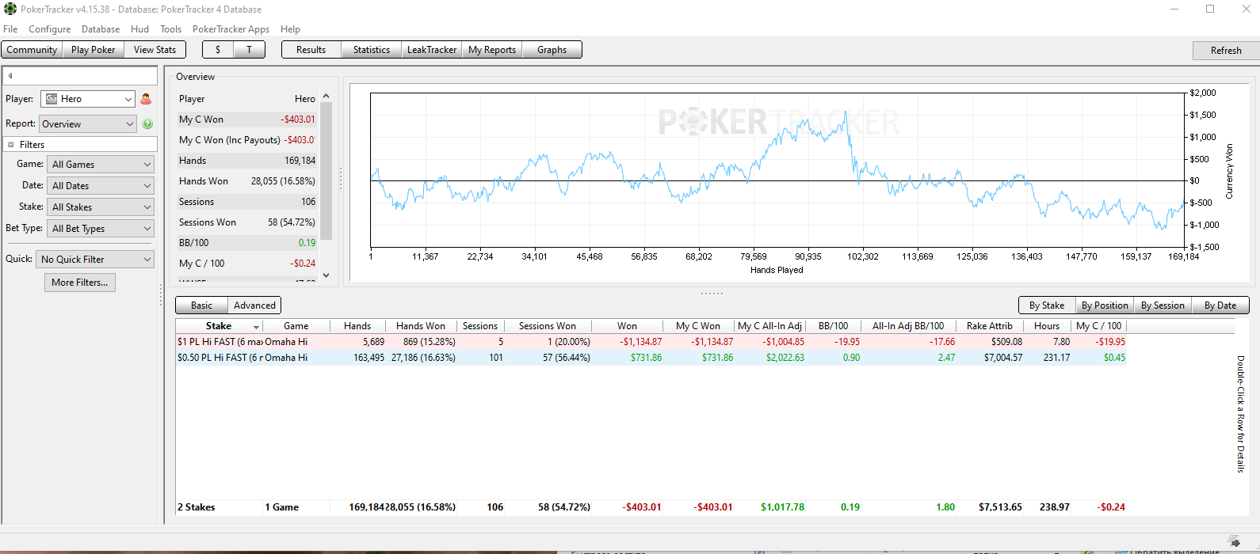
Task: Sort by the BB/100 column header
Action: click(834, 326)
